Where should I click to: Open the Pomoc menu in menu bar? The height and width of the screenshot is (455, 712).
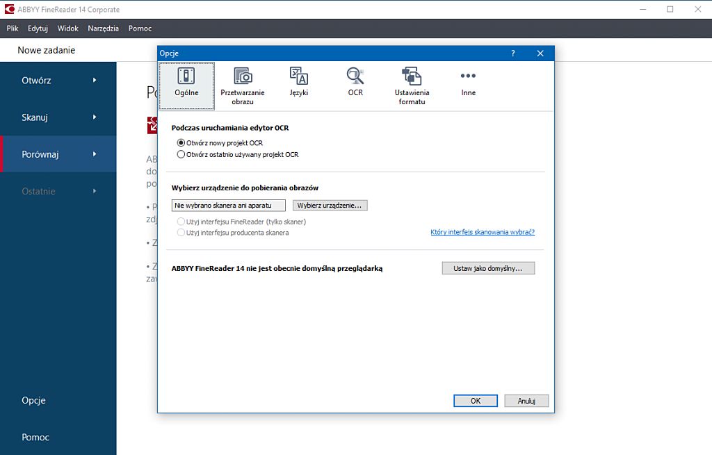click(x=140, y=28)
